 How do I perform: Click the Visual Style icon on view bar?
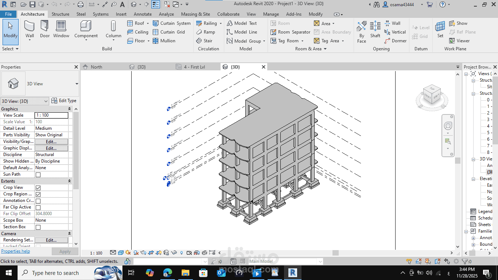121,253
